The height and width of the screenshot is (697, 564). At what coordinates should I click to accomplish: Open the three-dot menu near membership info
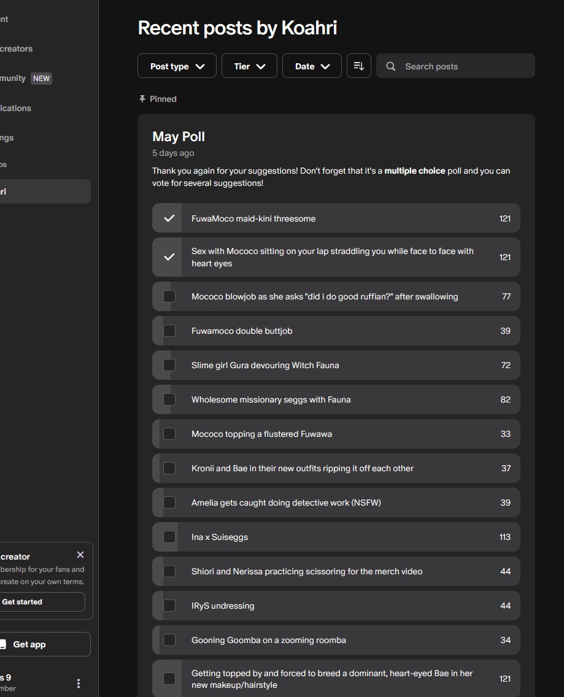coord(78,683)
